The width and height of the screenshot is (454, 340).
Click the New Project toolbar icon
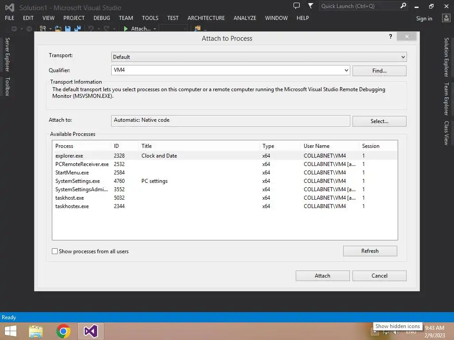click(43, 29)
